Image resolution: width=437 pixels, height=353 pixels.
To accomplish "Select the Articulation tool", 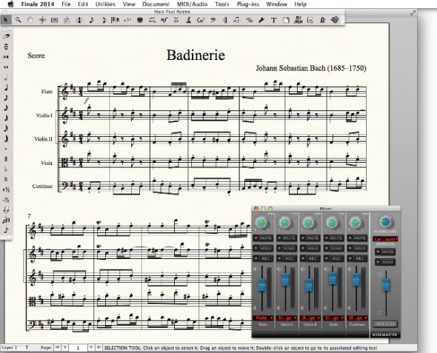I will point(176,20).
